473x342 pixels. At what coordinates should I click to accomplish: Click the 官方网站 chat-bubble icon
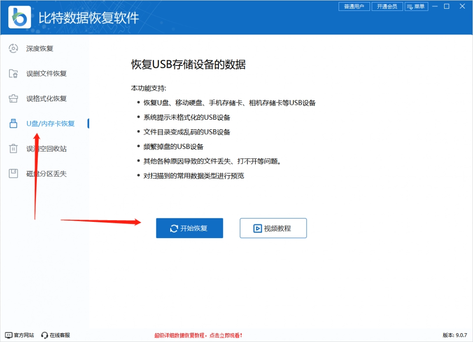click(x=7, y=335)
